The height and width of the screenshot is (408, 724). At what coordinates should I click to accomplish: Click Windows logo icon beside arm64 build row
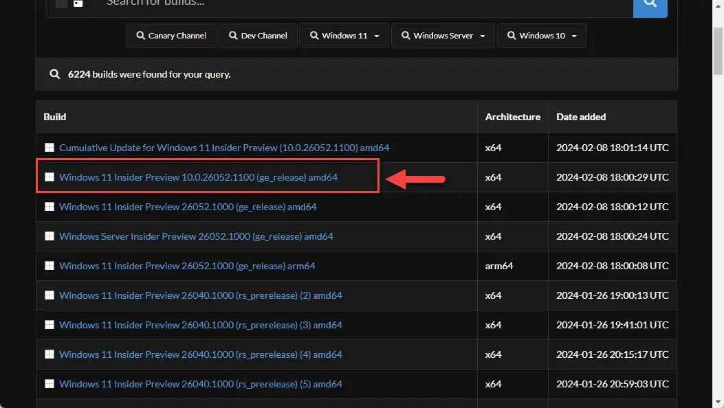click(50, 265)
